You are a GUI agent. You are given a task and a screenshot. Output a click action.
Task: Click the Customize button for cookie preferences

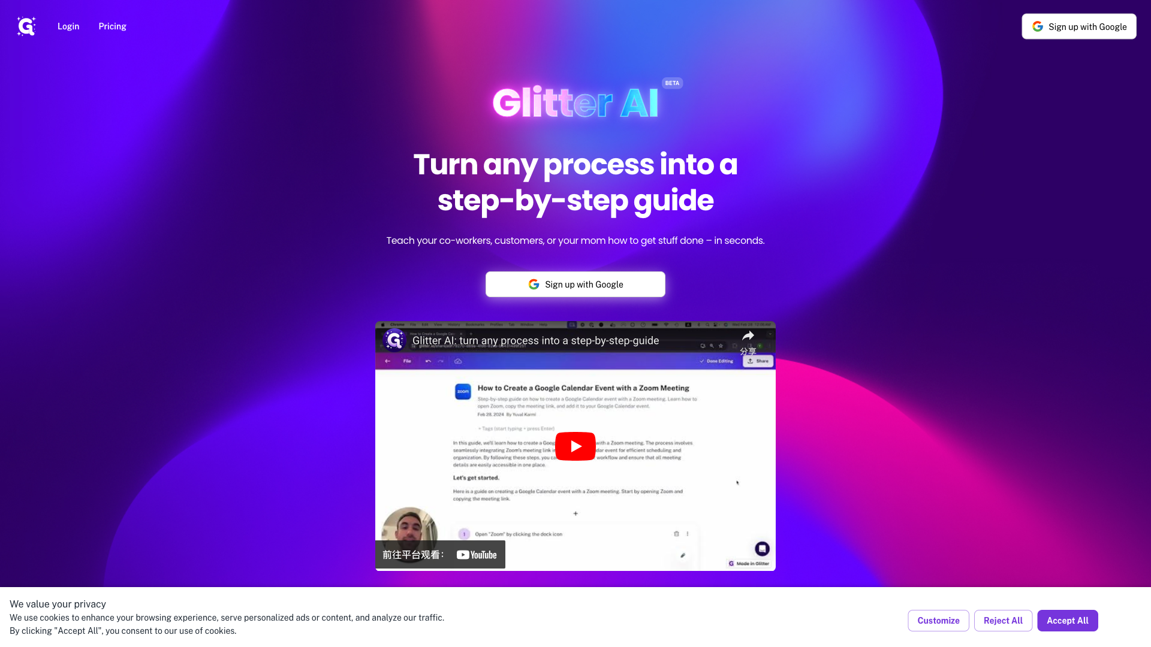coord(938,620)
